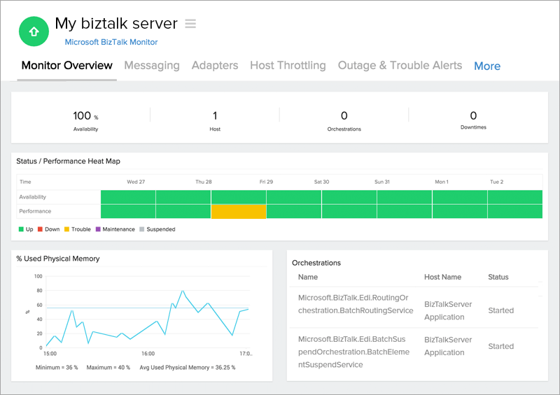
Task: Click the peak point on memory chart
Action: tap(183, 291)
